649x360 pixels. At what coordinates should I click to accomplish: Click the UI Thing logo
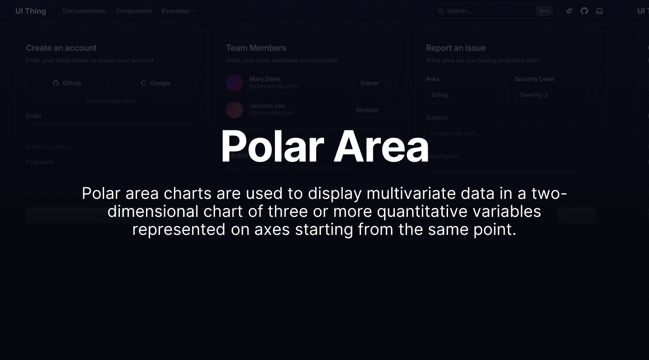click(x=30, y=11)
